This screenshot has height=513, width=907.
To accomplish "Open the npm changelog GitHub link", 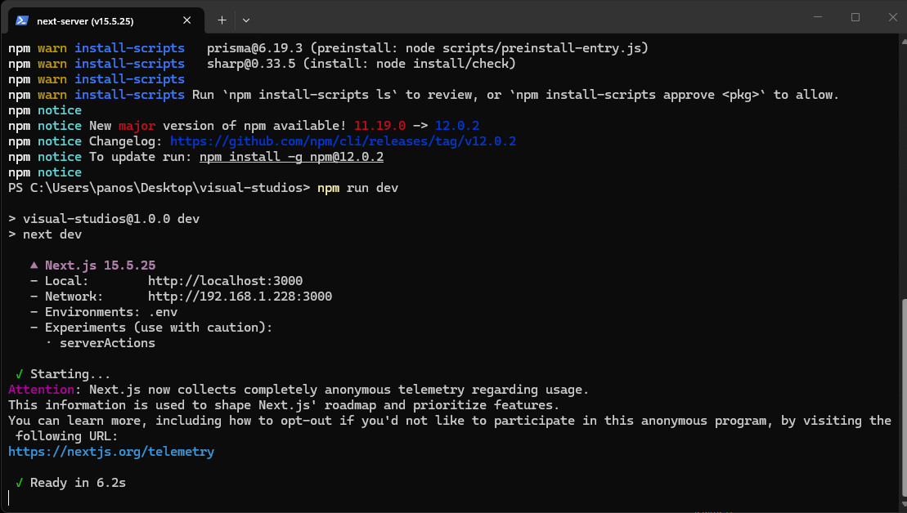I will [x=343, y=141].
